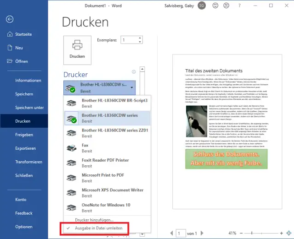
Task: Click the printer properties info icon
Action: (134, 72)
